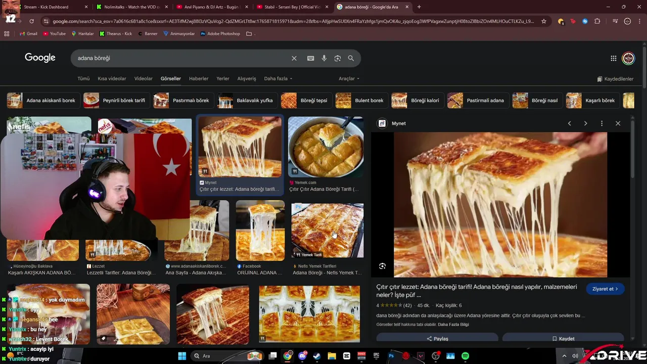Click the Kaydet save button
647x364 pixels.
pos(563,339)
